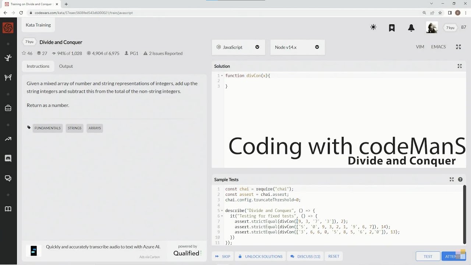This screenshot has width=471, height=265.
Task: Share this page from the address bar
Action: click(x=432, y=13)
